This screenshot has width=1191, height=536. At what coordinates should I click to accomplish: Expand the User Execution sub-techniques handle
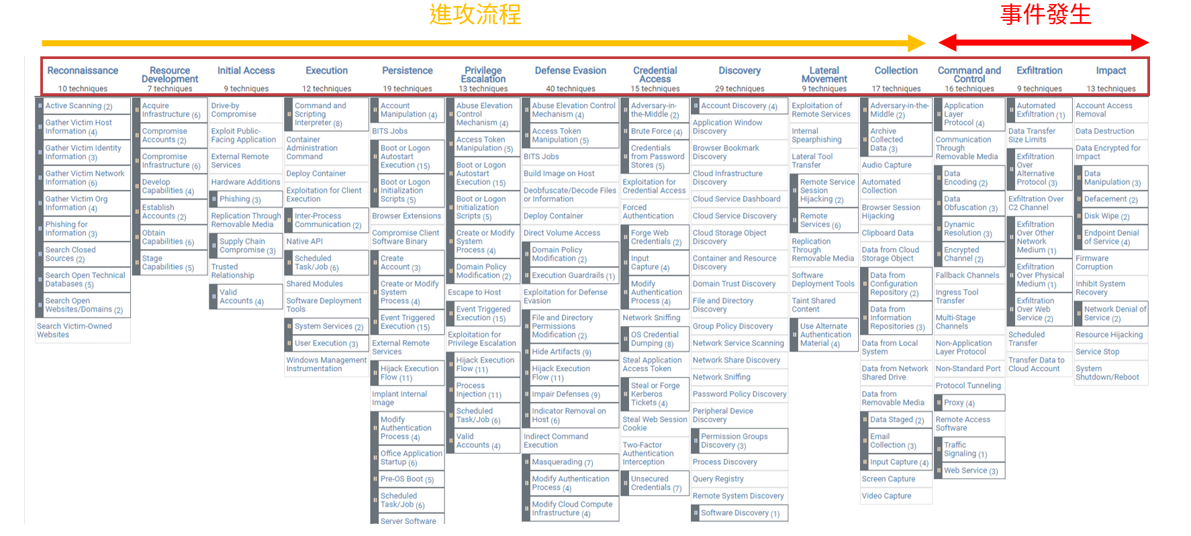(289, 343)
